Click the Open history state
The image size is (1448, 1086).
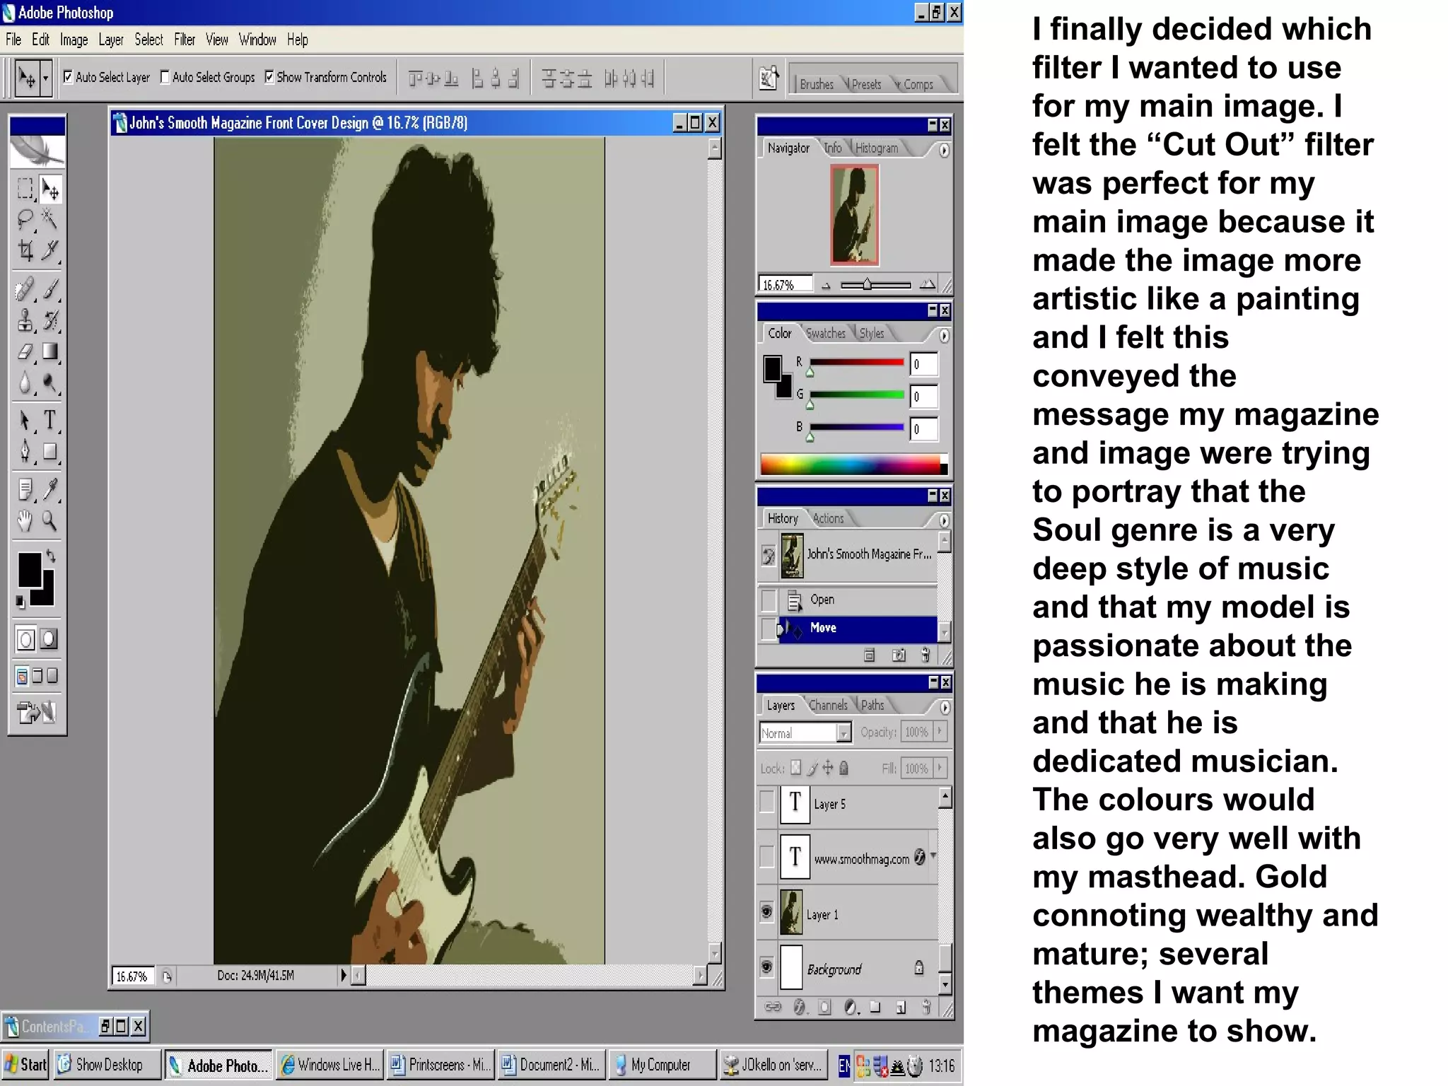[822, 600]
